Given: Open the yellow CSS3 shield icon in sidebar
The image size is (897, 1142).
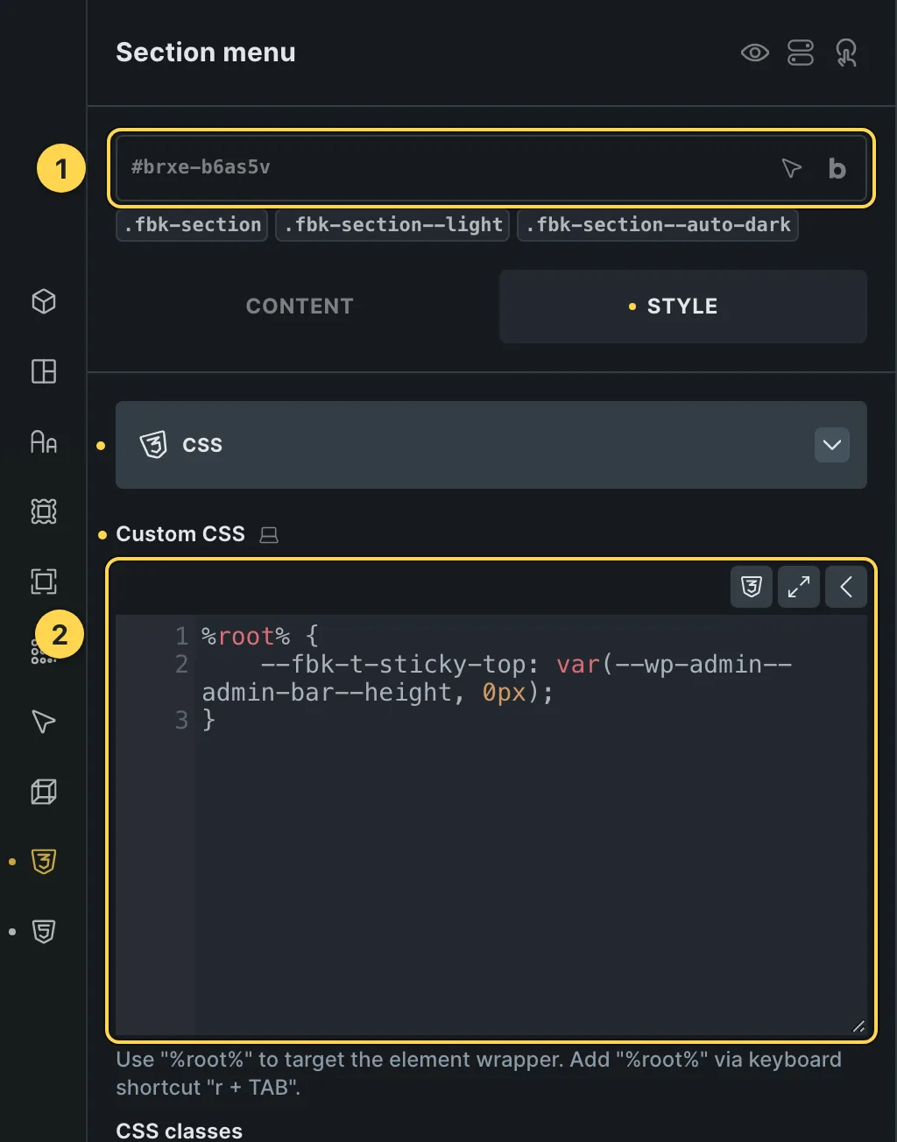Looking at the screenshot, I should pos(44,862).
